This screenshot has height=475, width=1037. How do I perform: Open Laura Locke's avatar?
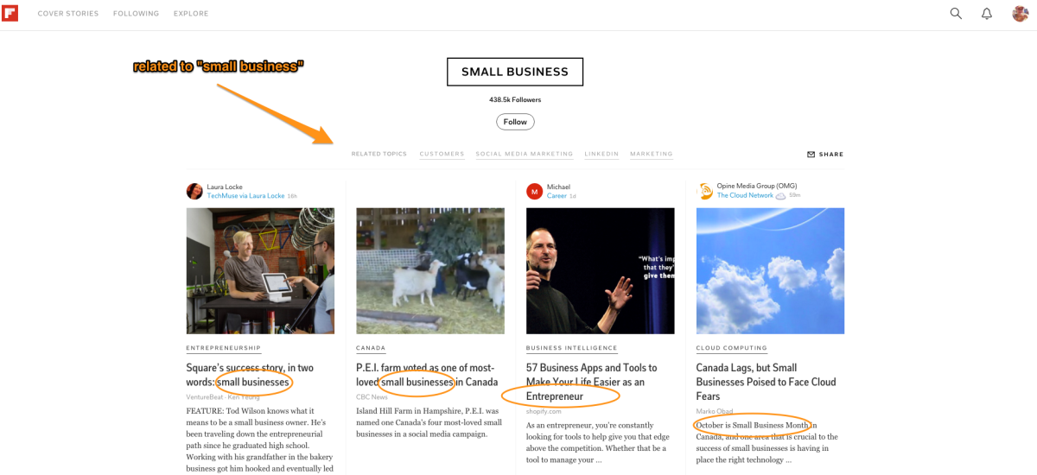pyautogui.click(x=194, y=191)
